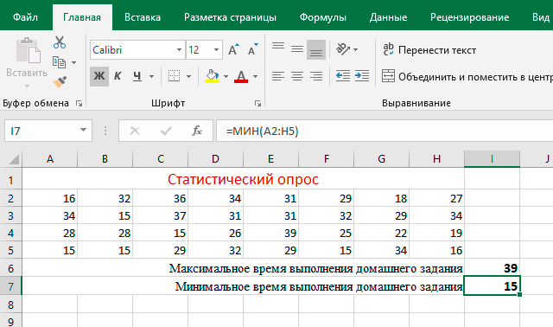Open Буфер обмена dialog launcher
The image size is (553, 327).
tap(79, 104)
